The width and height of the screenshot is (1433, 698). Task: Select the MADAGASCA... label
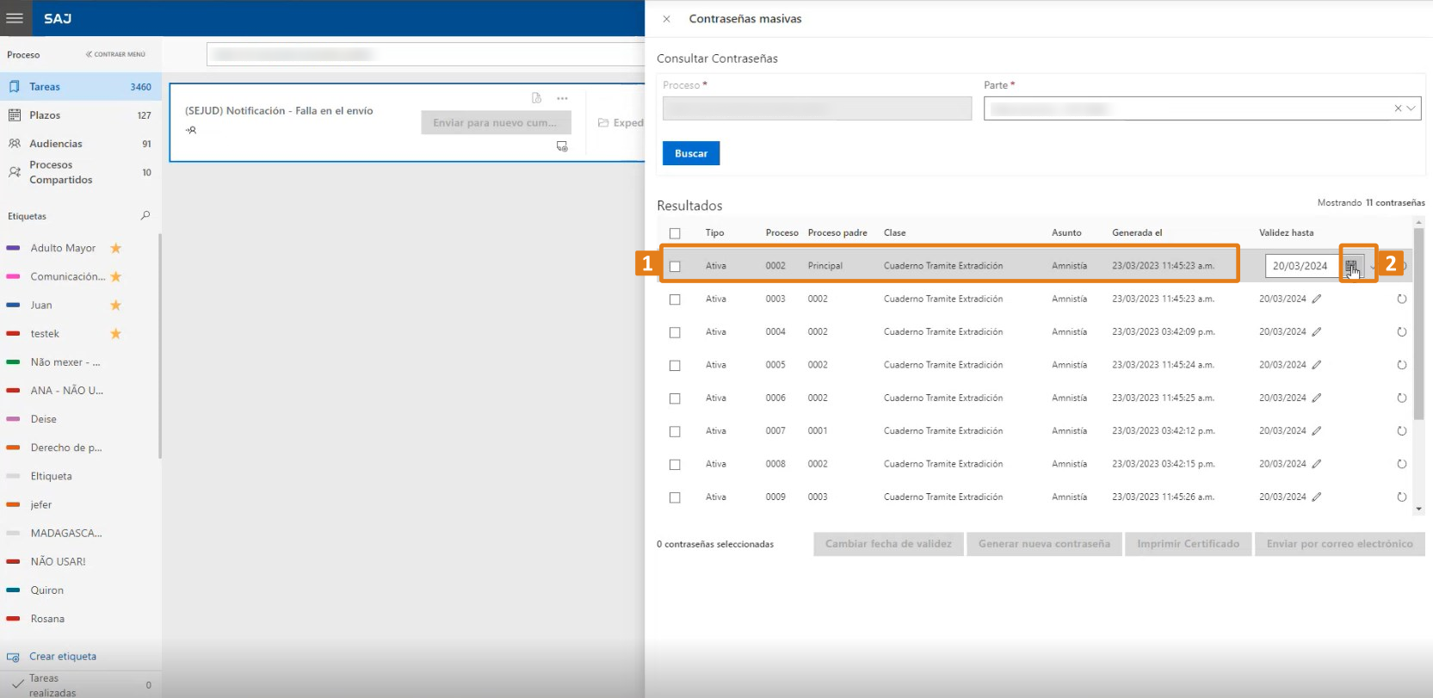66,534
